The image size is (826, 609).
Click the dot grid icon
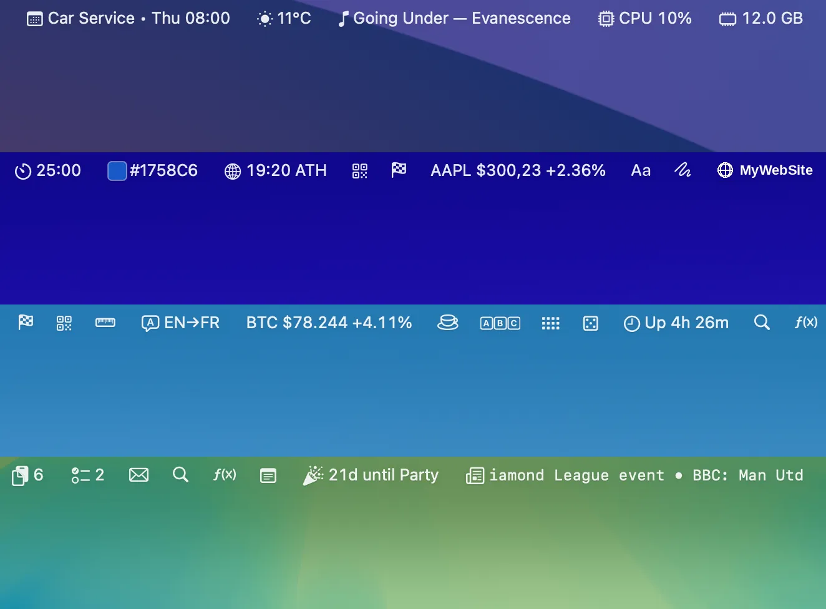point(550,323)
